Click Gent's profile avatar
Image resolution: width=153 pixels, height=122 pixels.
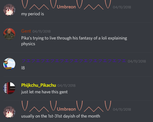9,34
